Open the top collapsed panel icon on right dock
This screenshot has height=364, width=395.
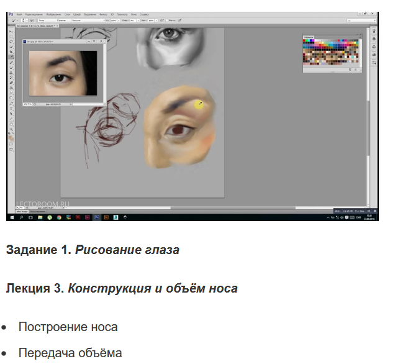coord(374,31)
